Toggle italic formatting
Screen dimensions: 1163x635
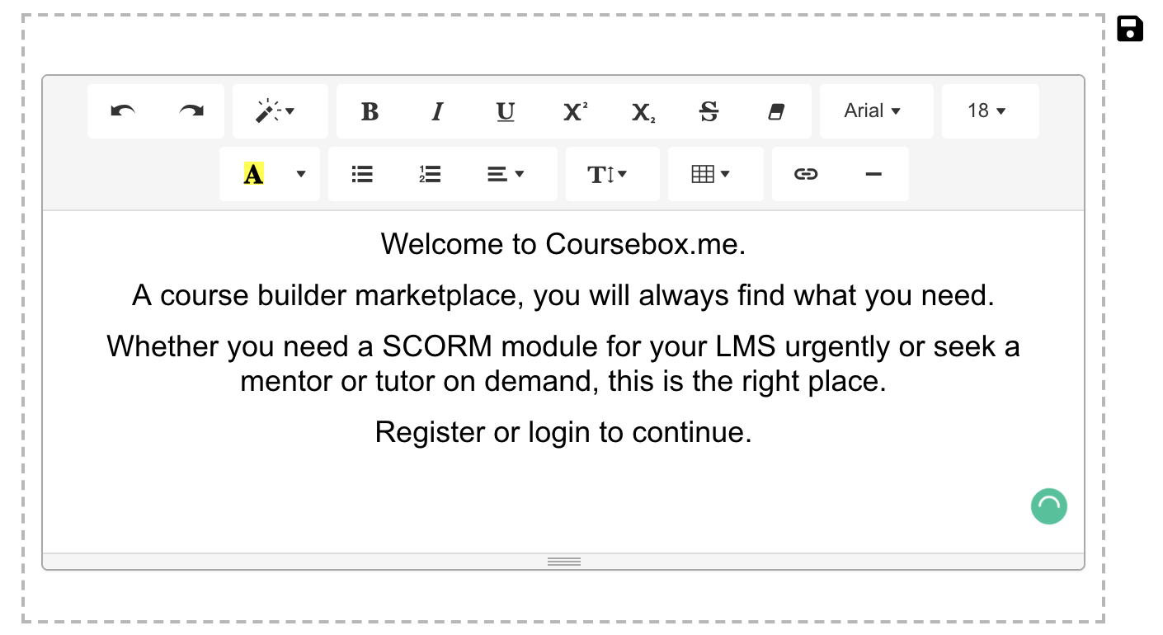coord(437,111)
